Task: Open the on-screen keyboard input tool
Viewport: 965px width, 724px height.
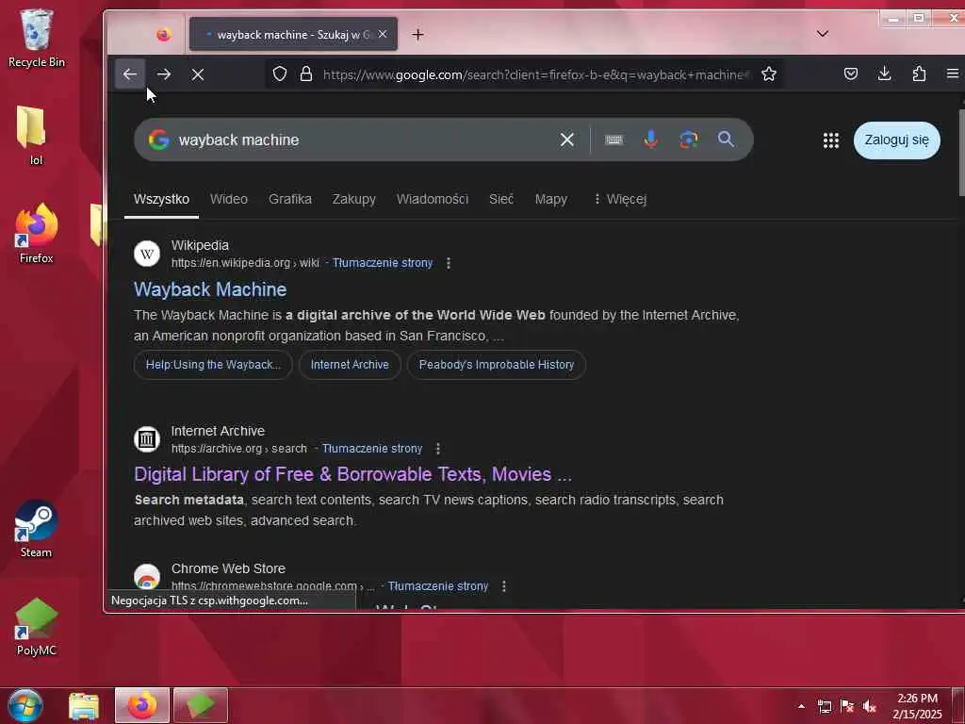Action: pos(613,140)
